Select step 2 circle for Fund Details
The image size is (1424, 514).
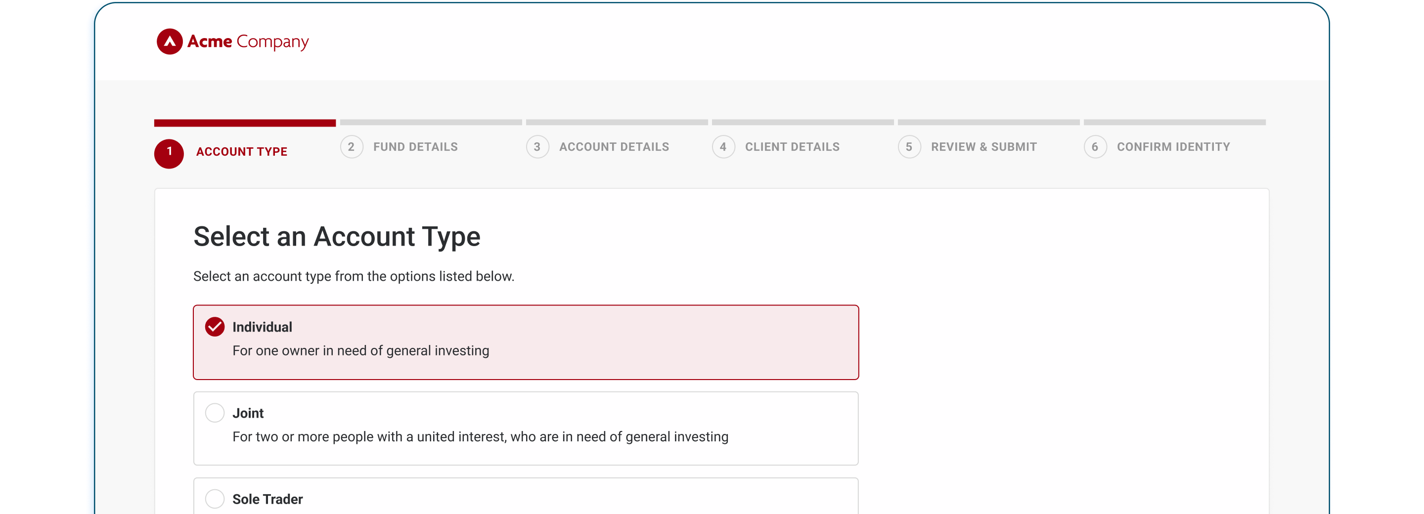pos(352,147)
